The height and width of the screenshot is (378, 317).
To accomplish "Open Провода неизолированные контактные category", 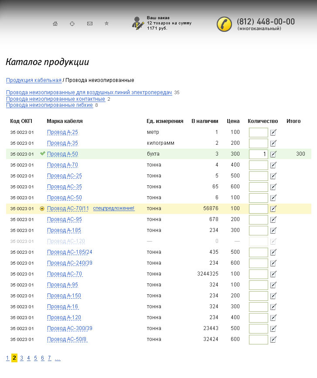I will [x=55, y=99].
